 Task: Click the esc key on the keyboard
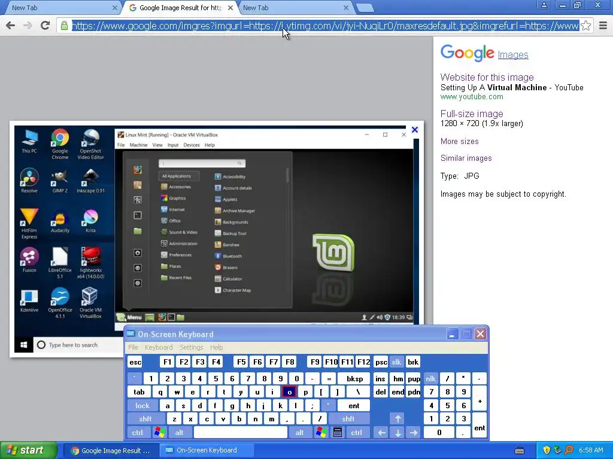coord(135,362)
